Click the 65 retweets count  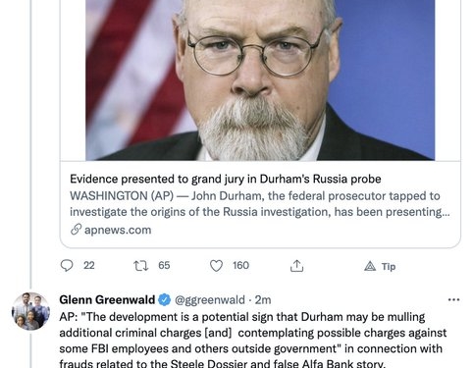[164, 265]
